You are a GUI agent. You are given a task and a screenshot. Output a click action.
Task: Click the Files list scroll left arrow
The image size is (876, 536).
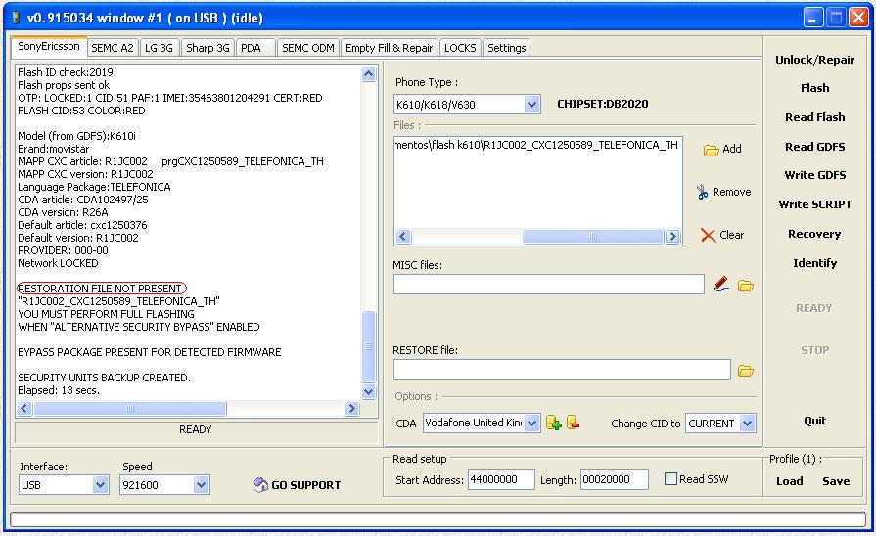point(403,236)
